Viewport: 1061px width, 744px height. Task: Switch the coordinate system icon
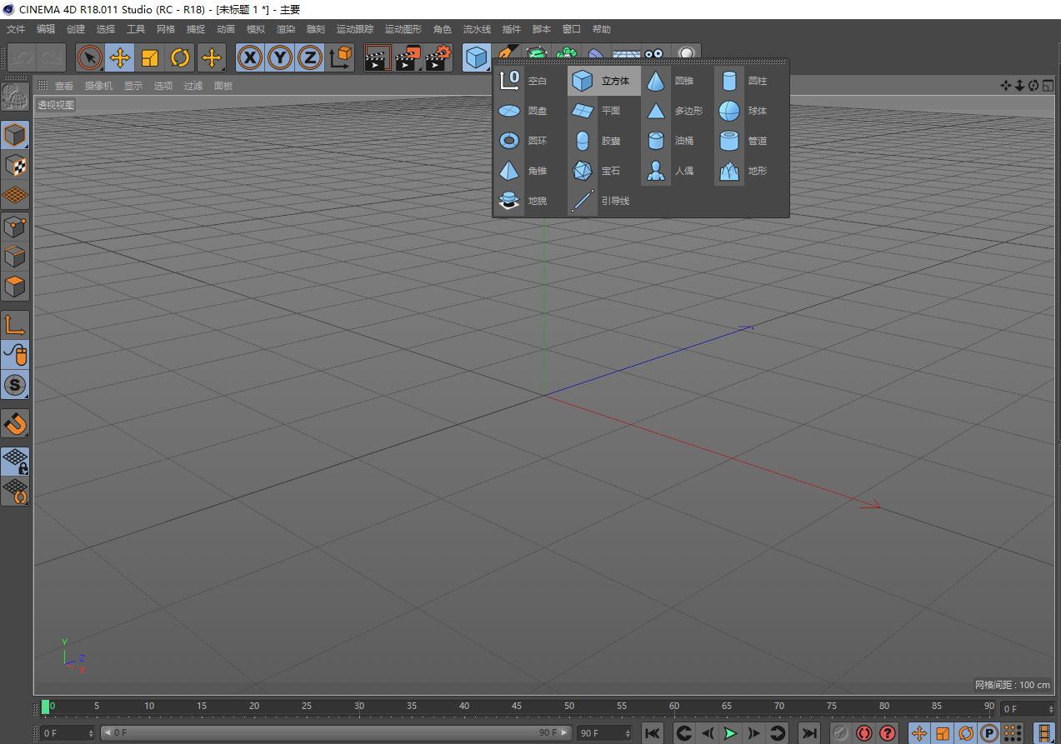(340, 57)
